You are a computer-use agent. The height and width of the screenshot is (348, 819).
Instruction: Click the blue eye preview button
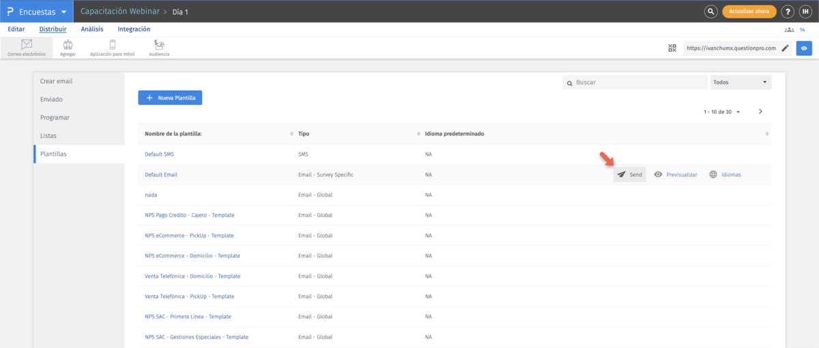click(x=805, y=48)
